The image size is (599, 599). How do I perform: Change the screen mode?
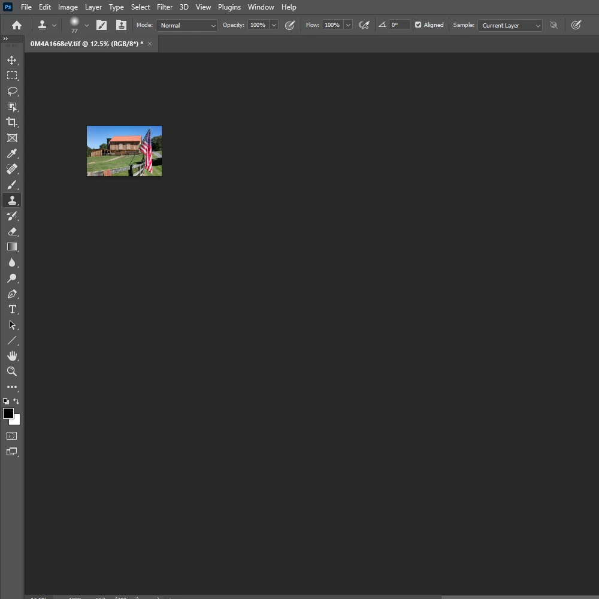pyautogui.click(x=12, y=452)
